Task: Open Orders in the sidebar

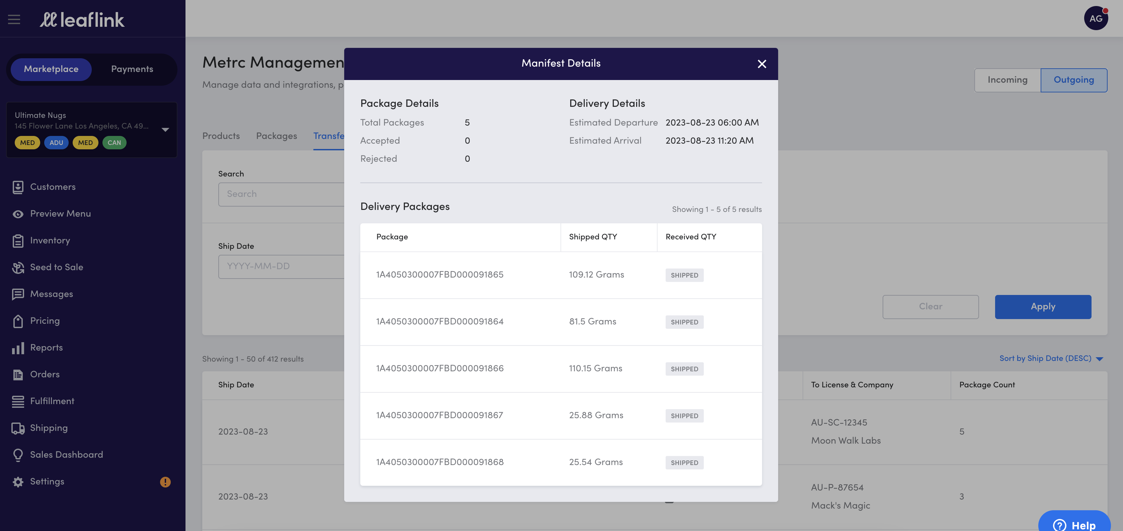Action: pyautogui.click(x=45, y=375)
